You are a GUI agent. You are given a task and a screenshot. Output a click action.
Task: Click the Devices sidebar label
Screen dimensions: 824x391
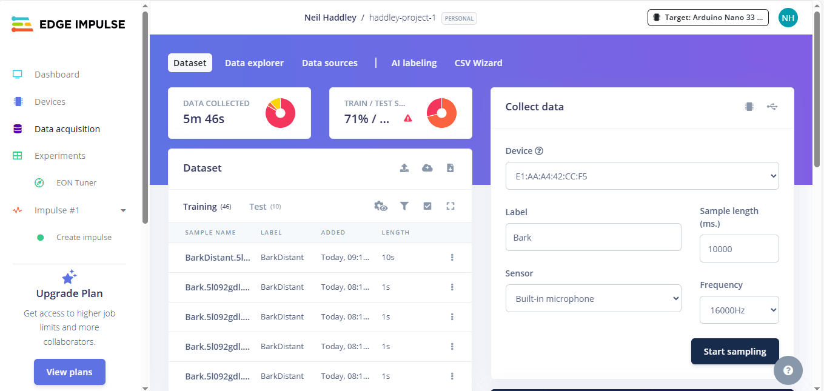pos(50,102)
